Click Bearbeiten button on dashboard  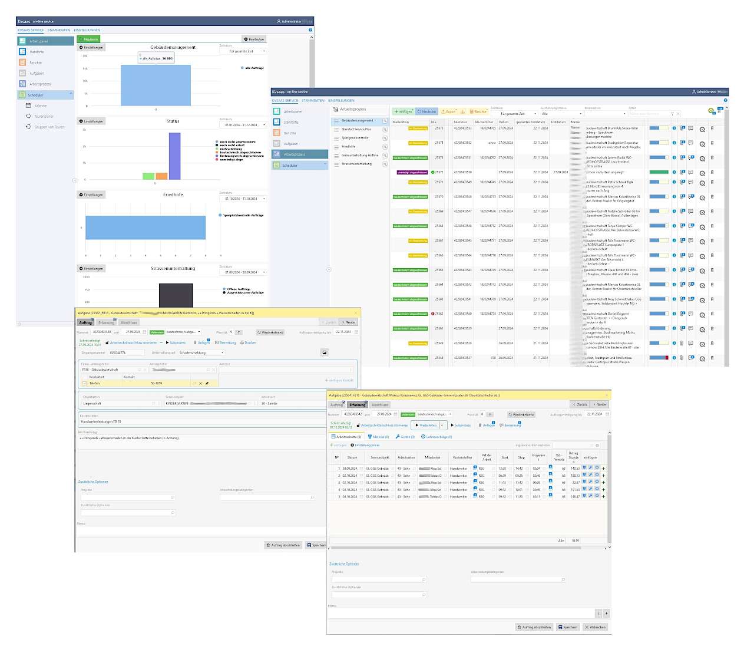coord(254,39)
